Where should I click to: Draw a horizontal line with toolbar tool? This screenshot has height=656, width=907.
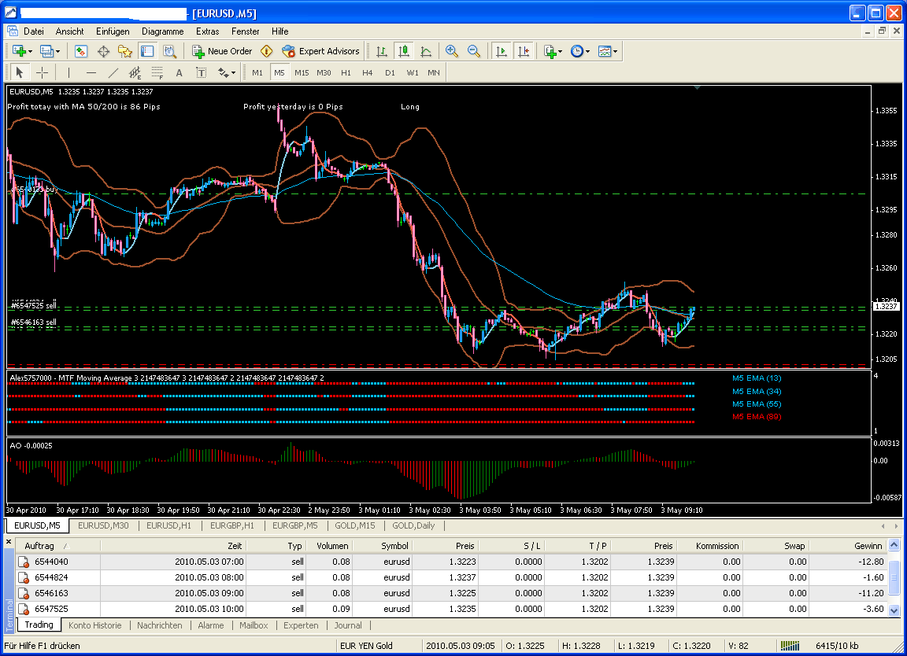click(x=91, y=72)
